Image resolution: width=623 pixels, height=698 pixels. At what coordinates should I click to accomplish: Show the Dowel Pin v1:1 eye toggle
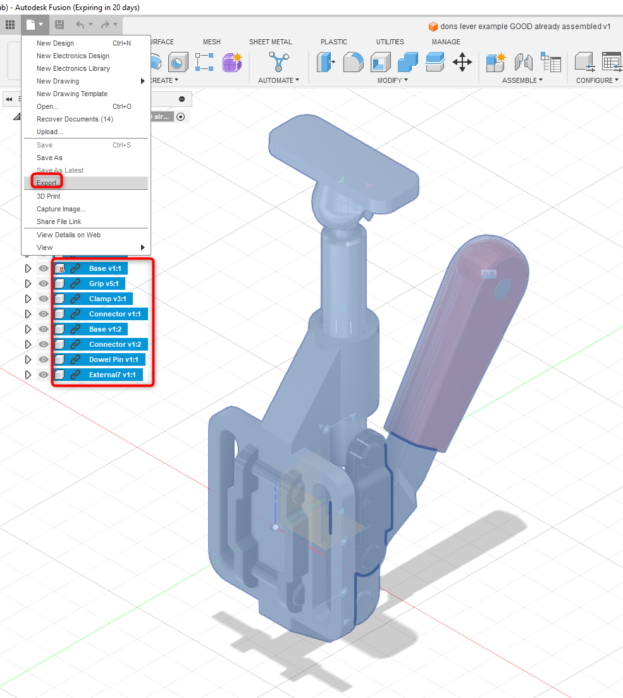(43, 358)
